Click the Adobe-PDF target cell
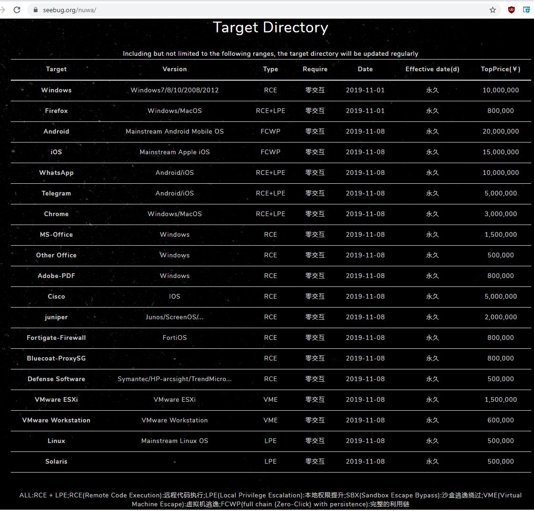 click(56, 276)
